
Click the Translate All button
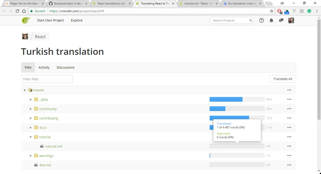coord(283,79)
